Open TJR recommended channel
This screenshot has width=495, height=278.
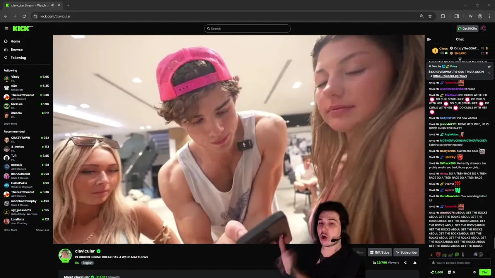[x=26, y=158]
